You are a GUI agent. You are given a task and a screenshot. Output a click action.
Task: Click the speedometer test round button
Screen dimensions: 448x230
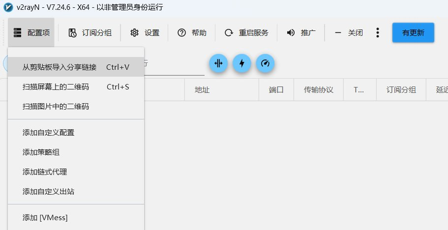(265, 63)
